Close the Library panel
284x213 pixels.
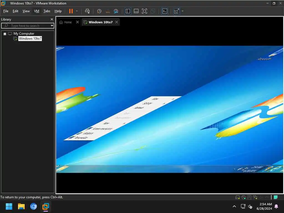coord(52,19)
